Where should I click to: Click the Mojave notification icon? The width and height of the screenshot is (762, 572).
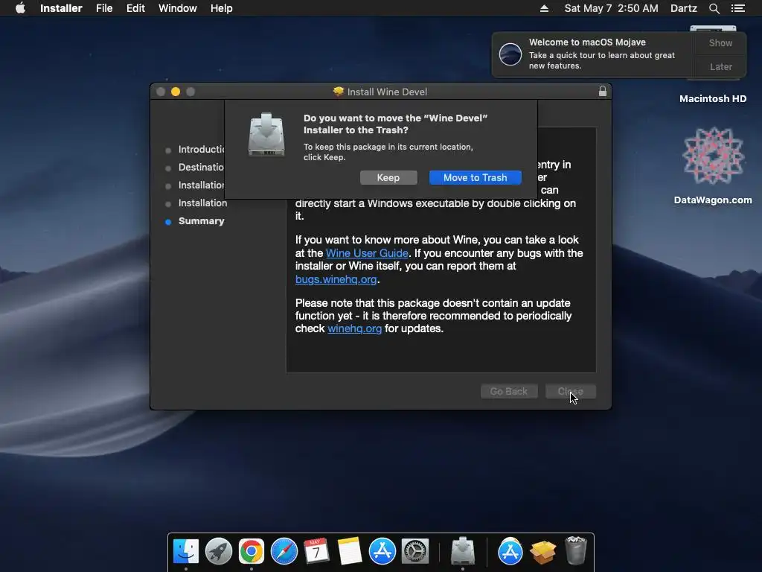click(x=510, y=54)
